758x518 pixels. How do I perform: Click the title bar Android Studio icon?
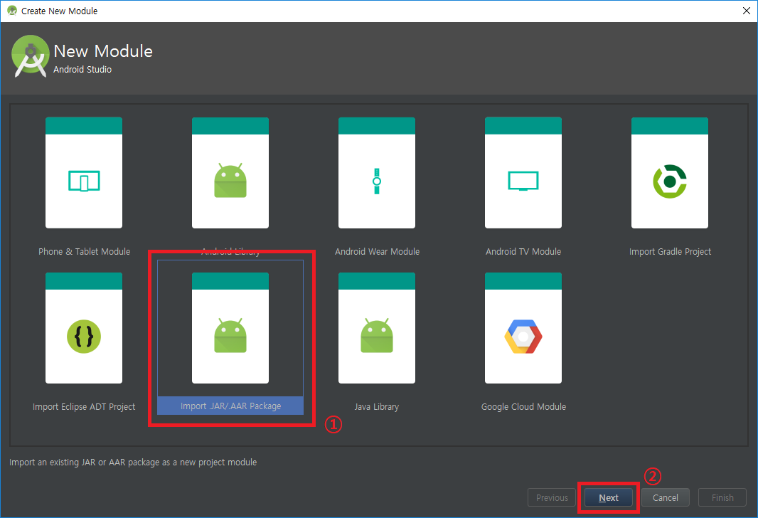tap(12, 11)
